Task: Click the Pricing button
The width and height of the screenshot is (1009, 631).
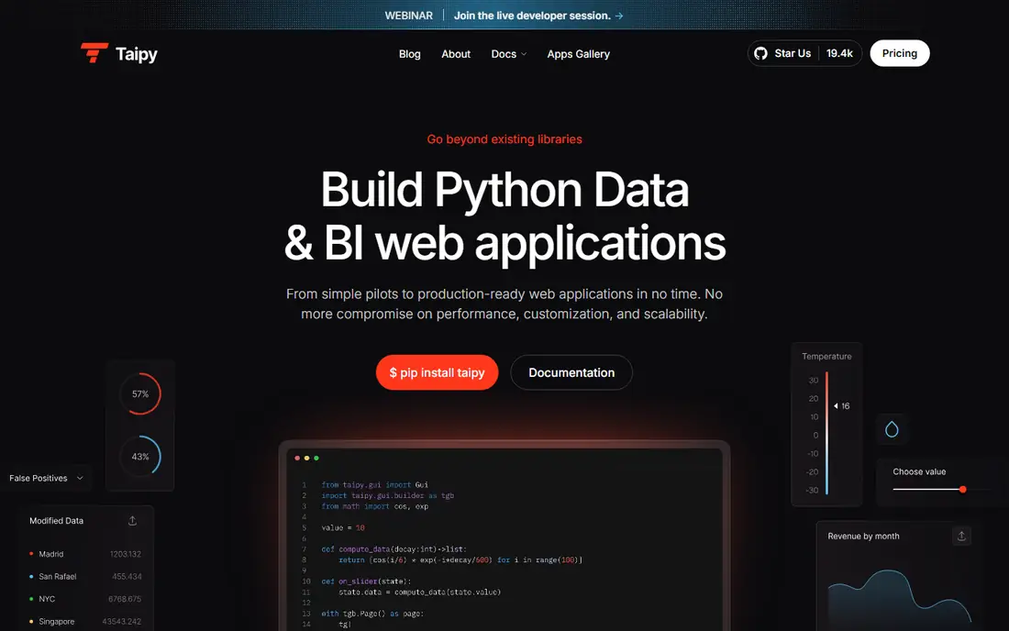Action: [x=900, y=53]
